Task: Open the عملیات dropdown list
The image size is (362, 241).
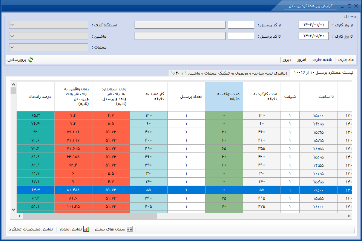Action: tap(49, 47)
